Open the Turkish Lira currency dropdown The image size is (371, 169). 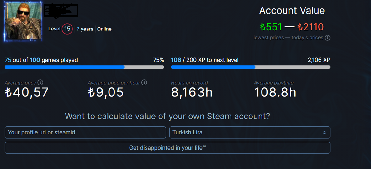[250, 132]
